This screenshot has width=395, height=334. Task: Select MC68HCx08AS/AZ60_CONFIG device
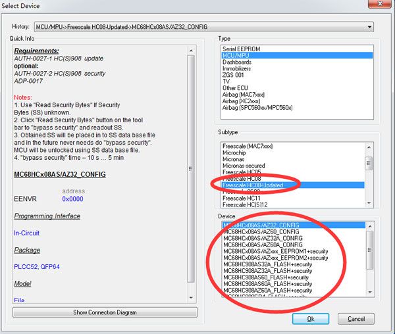pos(294,231)
